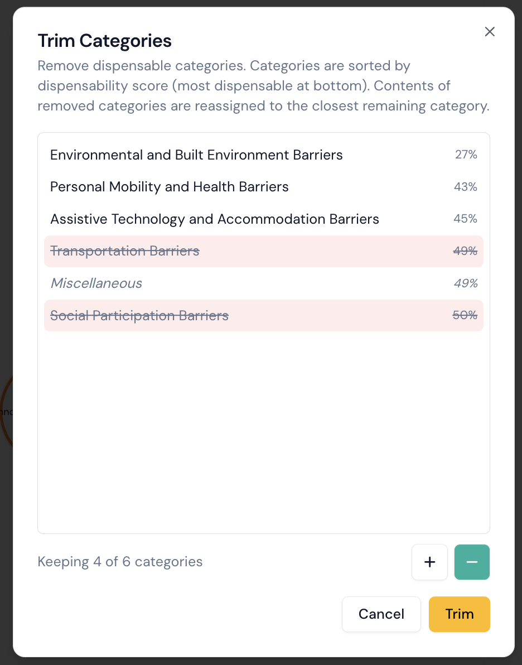The height and width of the screenshot is (665, 522).
Task: Click the Trim Categories dialog title
Action: tap(104, 41)
